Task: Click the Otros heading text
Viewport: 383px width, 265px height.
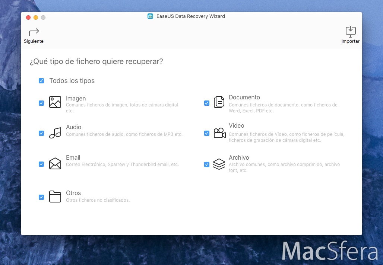Action: tap(73, 193)
